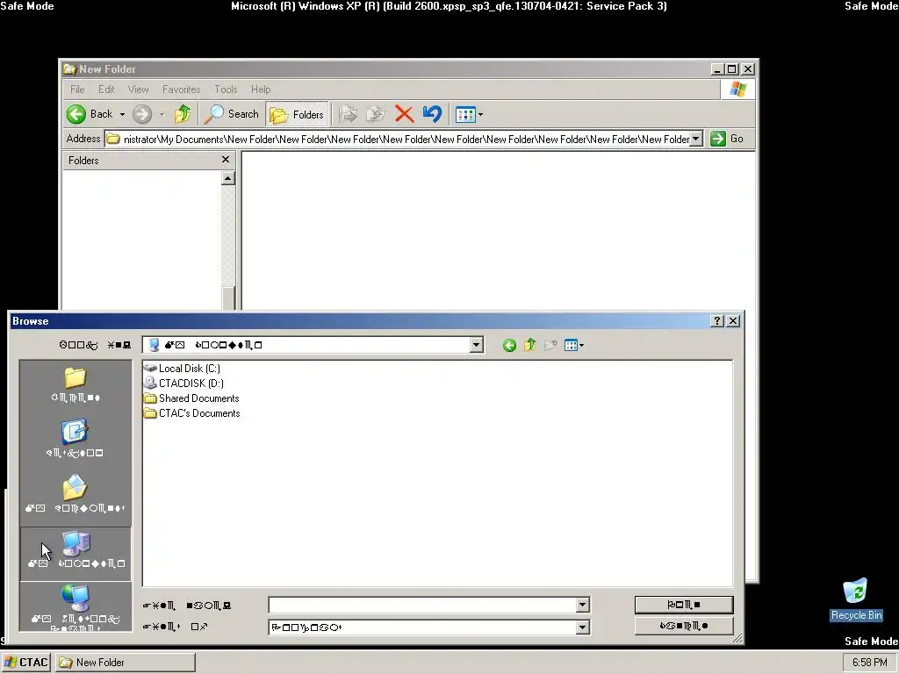Close the Folders pane with the X
This screenshot has width=899, height=674.
pos(226,160)
